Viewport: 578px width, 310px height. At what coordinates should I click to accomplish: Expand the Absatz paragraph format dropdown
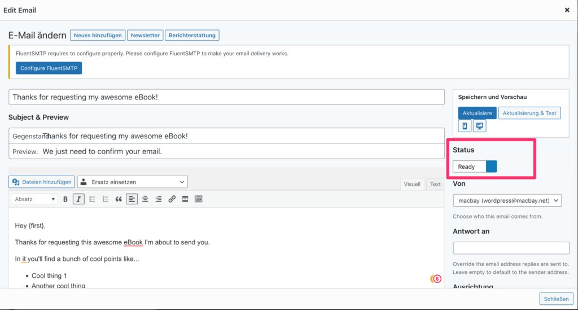pos(34,199)
